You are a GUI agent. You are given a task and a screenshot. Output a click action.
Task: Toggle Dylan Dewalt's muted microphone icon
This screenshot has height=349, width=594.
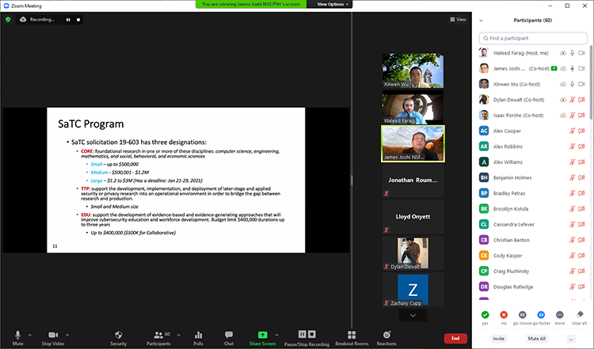coord(573,100)
